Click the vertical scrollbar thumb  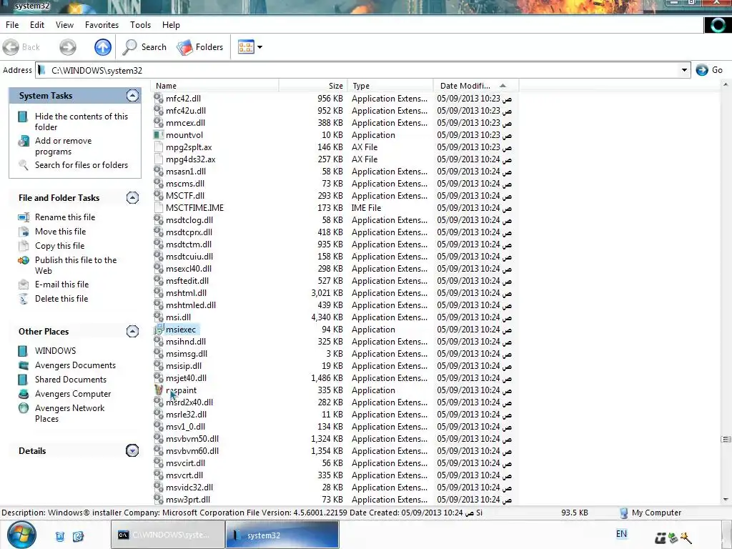click(726, 440)
